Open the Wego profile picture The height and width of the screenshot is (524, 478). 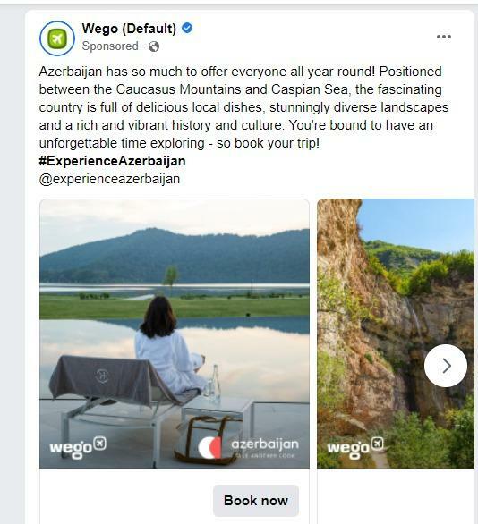pos(57,38)
